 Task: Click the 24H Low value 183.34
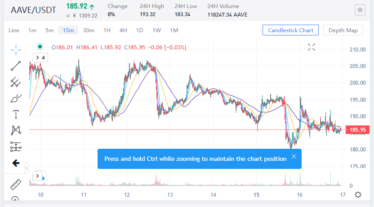183,14
